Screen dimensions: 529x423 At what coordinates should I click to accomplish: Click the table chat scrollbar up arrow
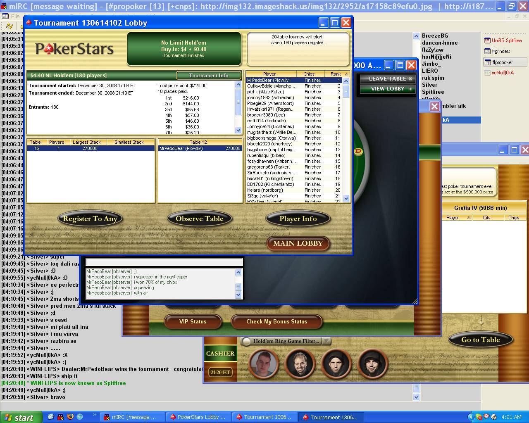click(238, 272)
